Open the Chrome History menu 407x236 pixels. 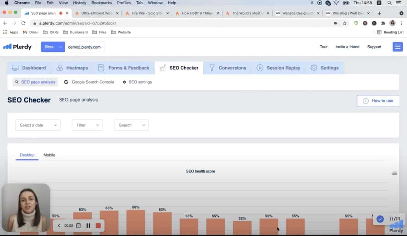click(x=79, y=3)
